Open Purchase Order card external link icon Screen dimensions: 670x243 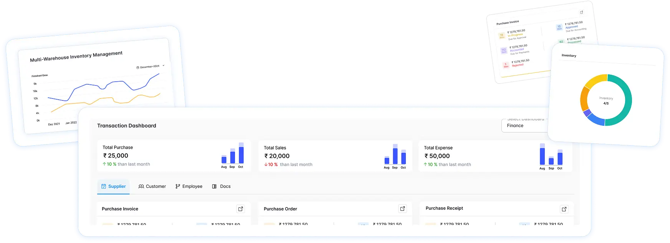(402, 209)
